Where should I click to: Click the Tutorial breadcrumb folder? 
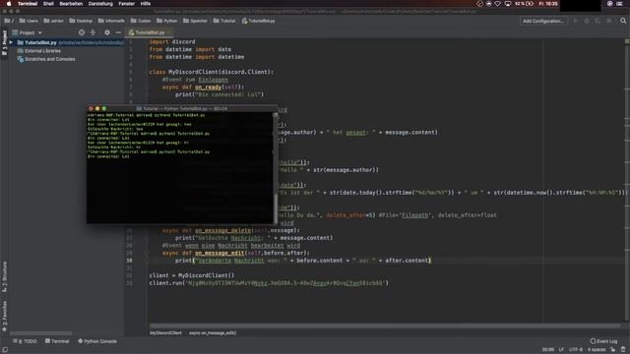tap(224, 21)
